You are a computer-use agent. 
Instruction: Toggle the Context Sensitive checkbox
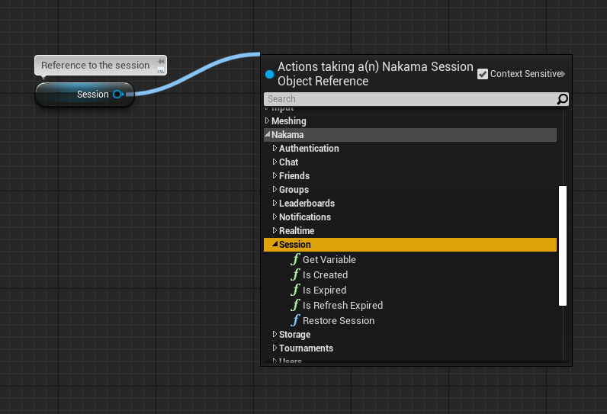tap(483, 74)
